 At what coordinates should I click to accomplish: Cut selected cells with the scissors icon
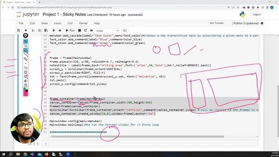[x=33, y=31]
